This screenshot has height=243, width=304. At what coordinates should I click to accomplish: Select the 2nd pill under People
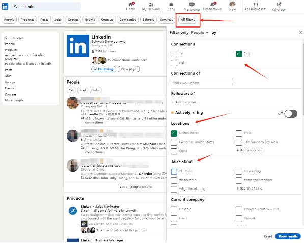click(82, 90)
